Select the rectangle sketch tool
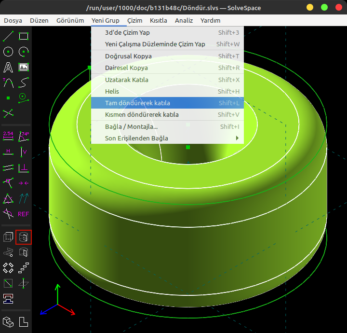This screenshot has width=347, height=333. click(x=24, y=36)
